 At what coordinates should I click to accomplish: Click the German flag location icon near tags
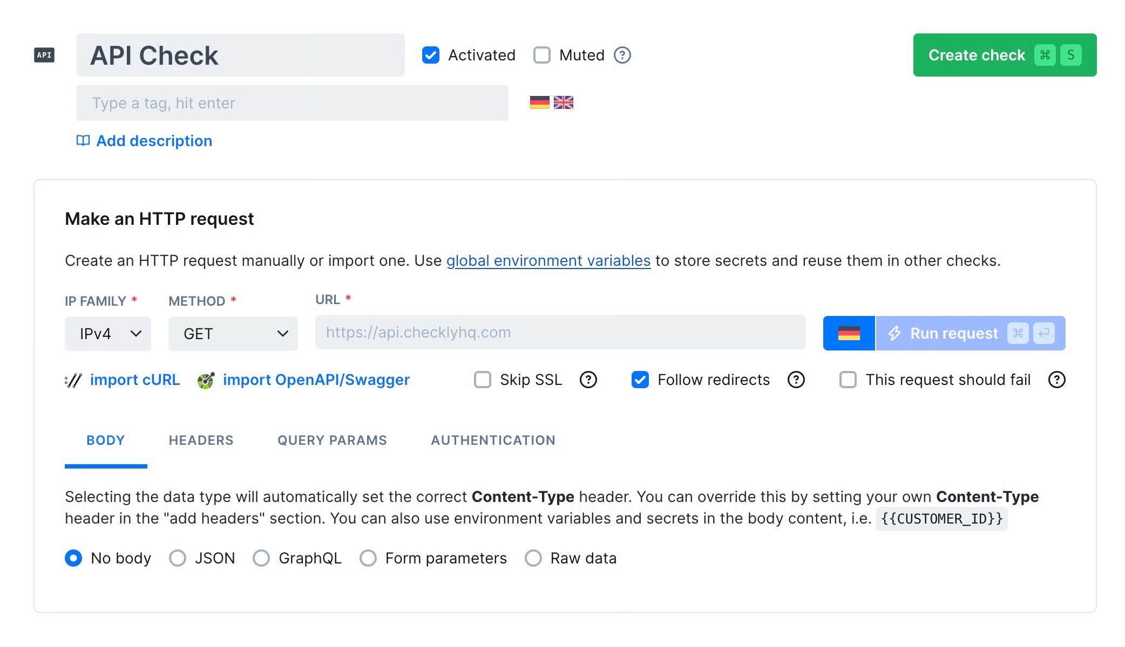point(539,102)
